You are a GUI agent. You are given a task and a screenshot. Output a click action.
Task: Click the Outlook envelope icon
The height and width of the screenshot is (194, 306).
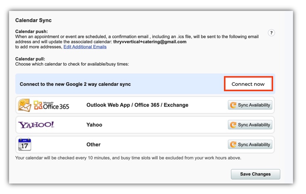24,105
